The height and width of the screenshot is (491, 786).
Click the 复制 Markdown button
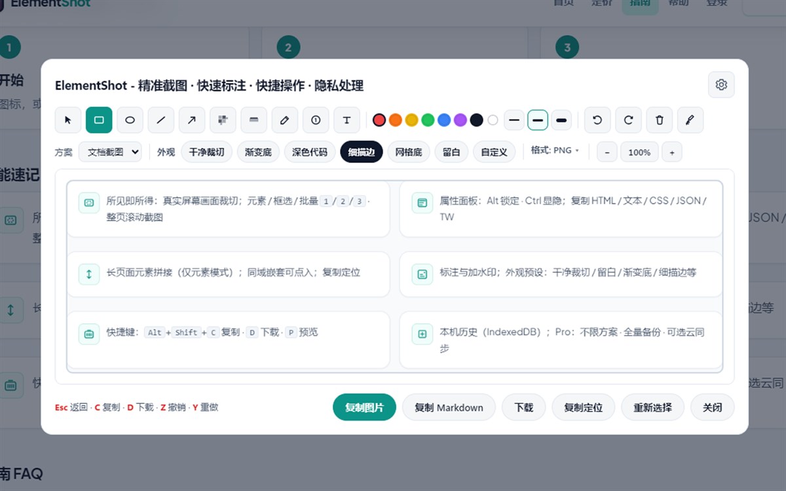coord(449,407)
